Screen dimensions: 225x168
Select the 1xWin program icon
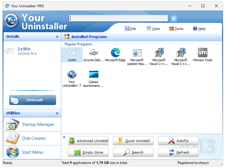[x=72, y=55]
